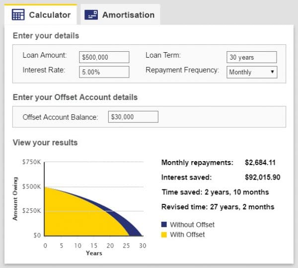The width and height of the screenshot is (298, 268).
Task: Click the 'Interest saved:' label
Action: (186, 178)
